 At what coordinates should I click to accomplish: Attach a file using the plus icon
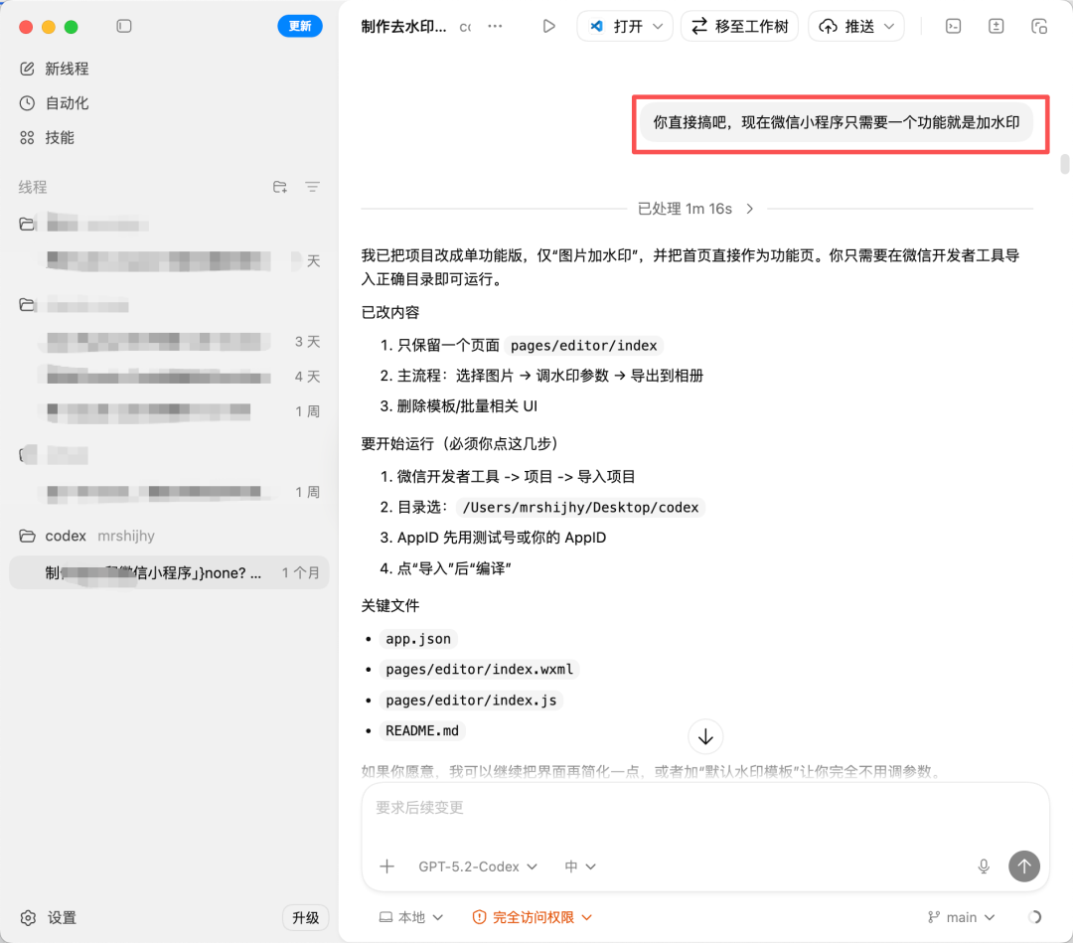(x=386, y=866)
